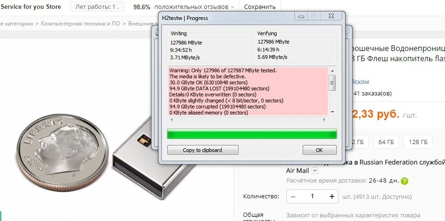This screenshot has height=221, width=445.
Task: Click the 2,33 руб. price
Action: [x=376, y=114]
